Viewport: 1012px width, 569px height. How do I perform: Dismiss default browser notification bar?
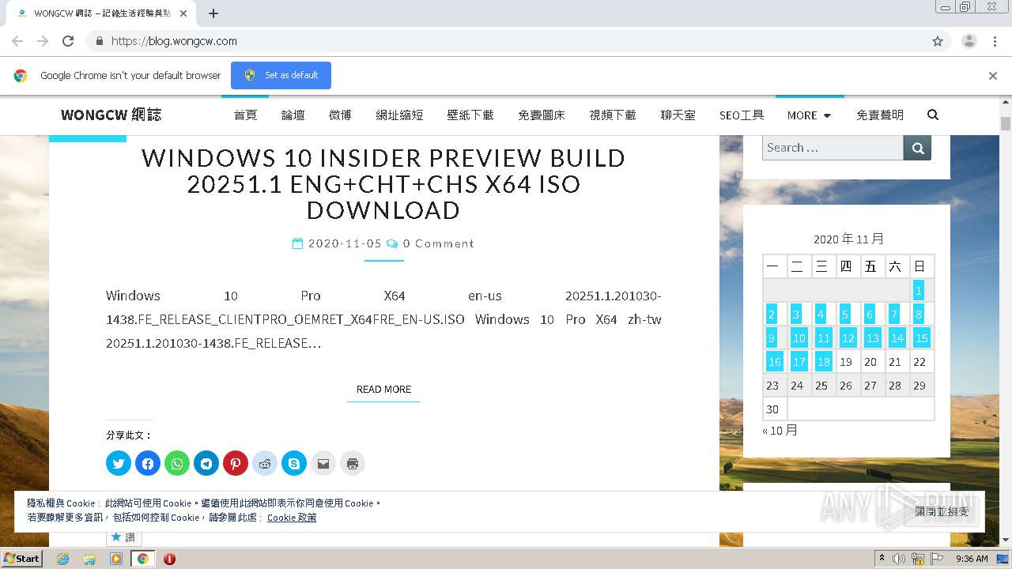pyautogui.click(x=993, y=76)
